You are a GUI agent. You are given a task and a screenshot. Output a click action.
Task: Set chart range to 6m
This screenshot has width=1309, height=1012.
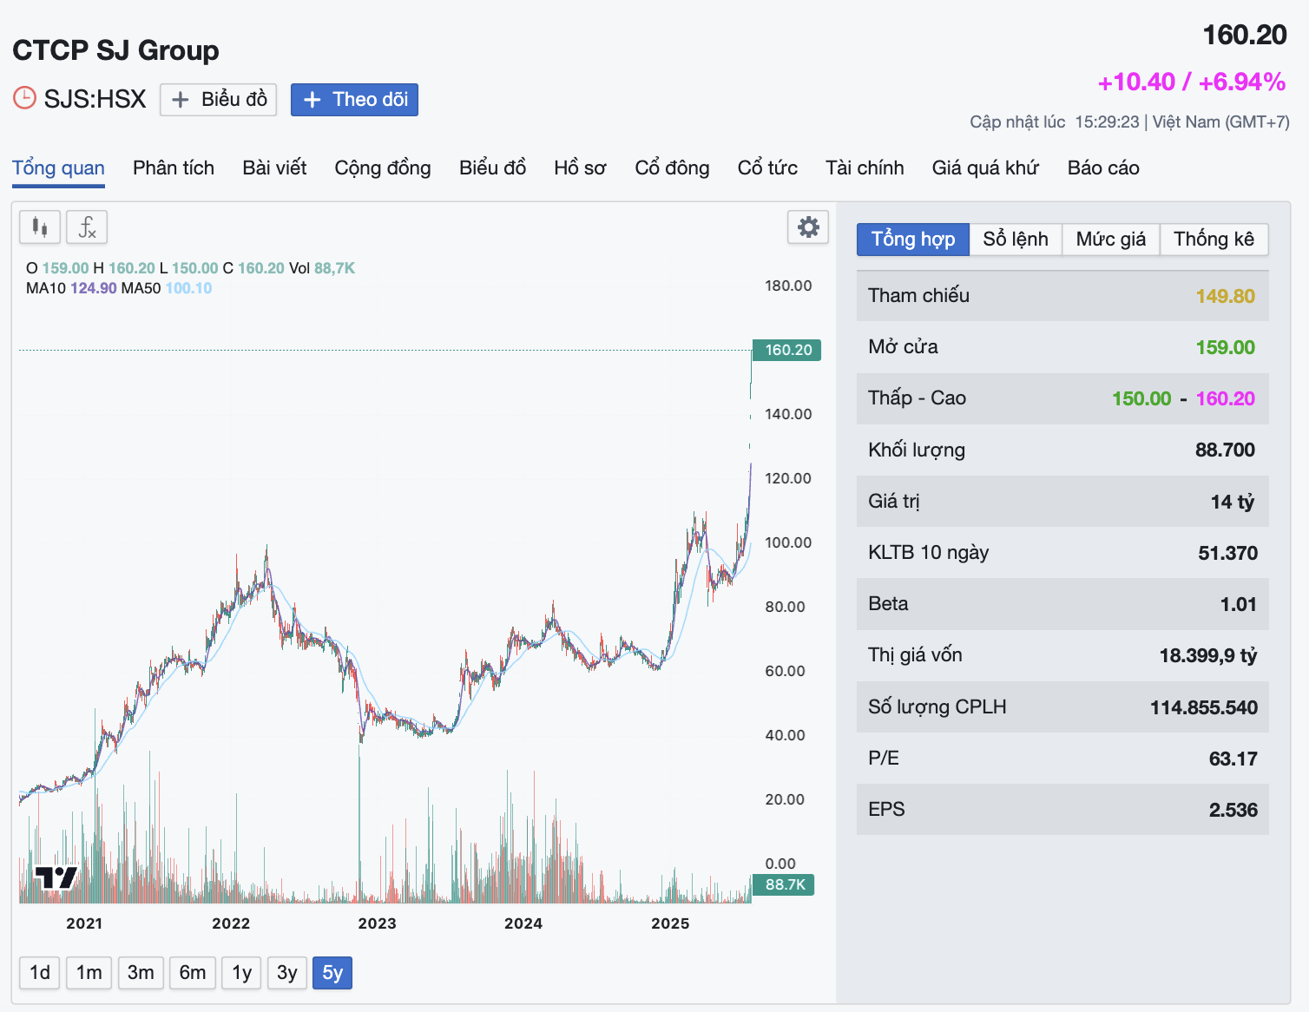tap(193, 973)
